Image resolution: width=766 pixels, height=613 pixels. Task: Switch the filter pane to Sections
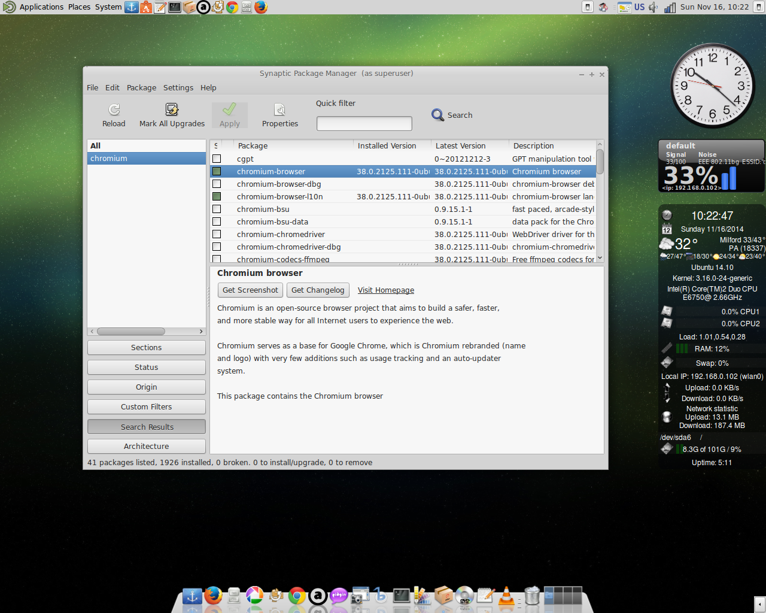[147, 347]
